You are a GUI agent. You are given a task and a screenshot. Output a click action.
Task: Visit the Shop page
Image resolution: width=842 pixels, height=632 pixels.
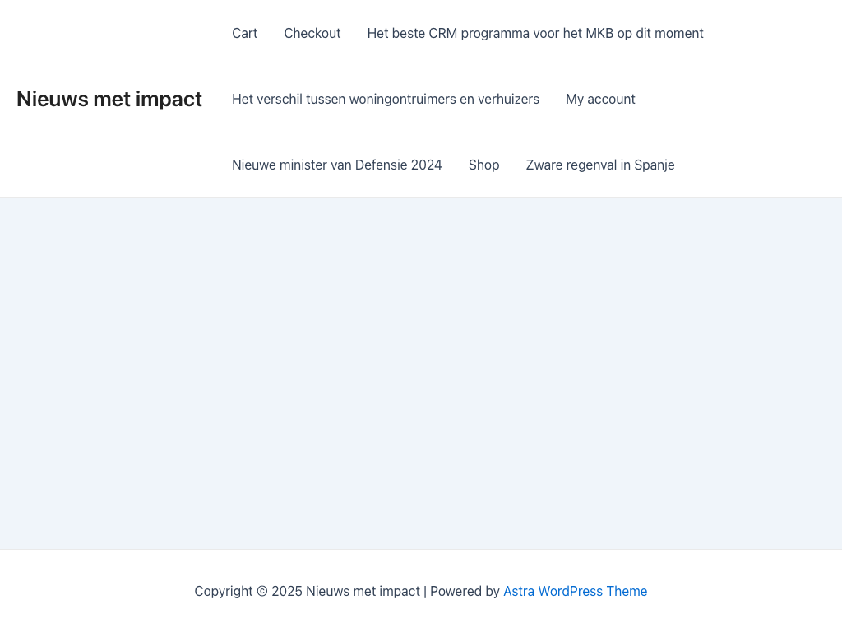coord(483,165)
